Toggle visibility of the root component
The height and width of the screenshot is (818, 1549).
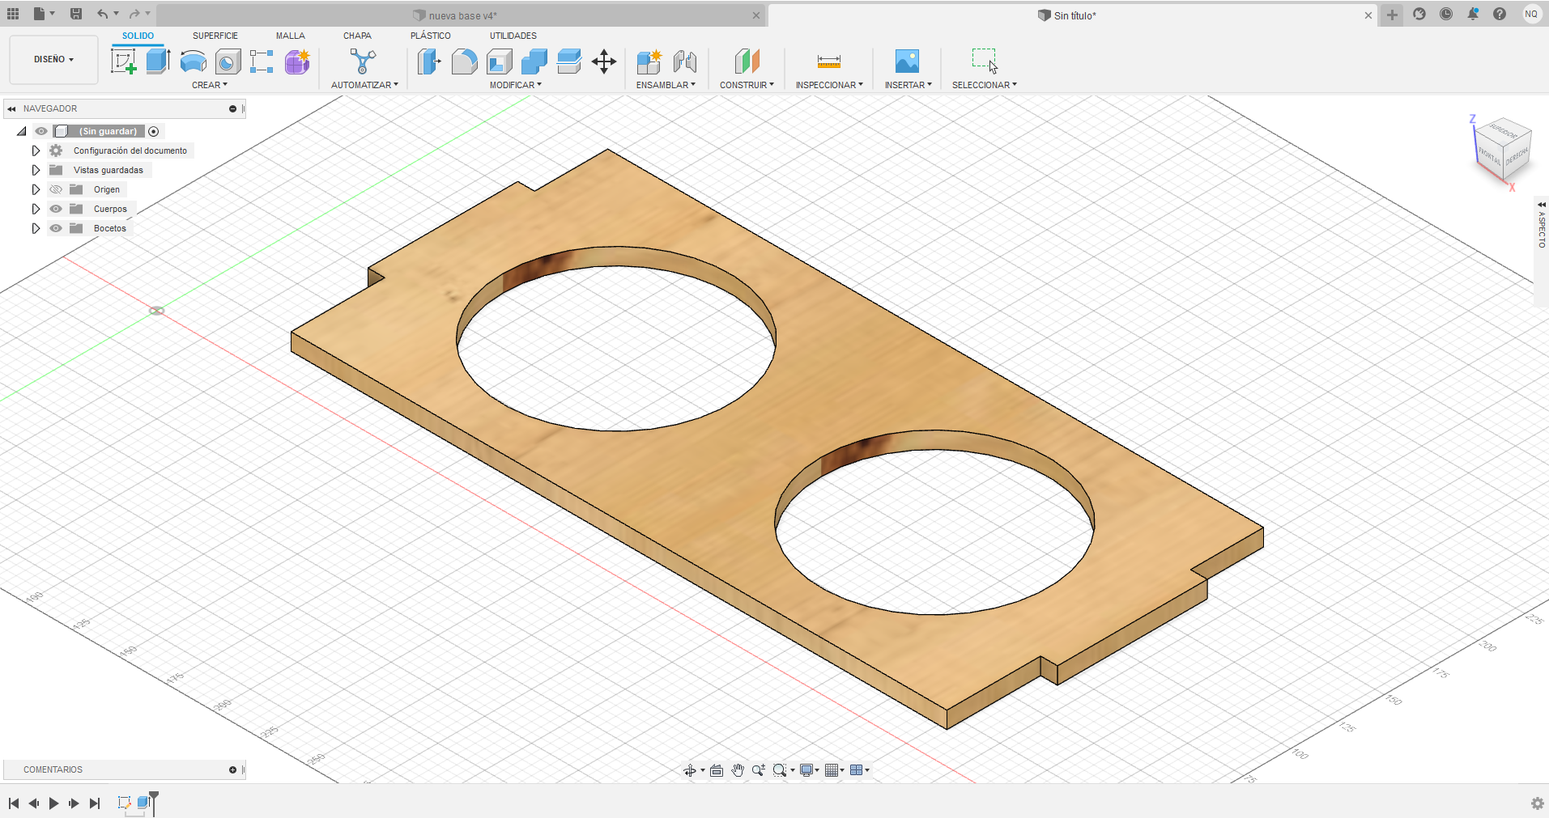tap(41, 131)
